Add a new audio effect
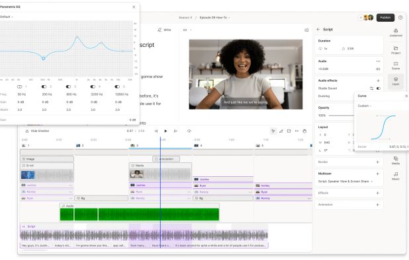Image resolution: width=409 pixels, height=260 pixels. (378, 81)
